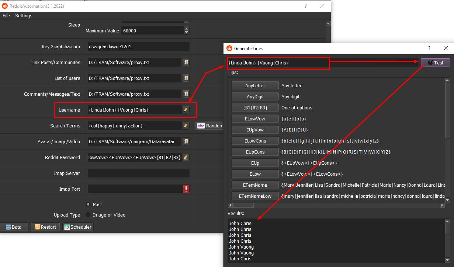Click the Tips horizontal scrollbar left arrow

230,205
